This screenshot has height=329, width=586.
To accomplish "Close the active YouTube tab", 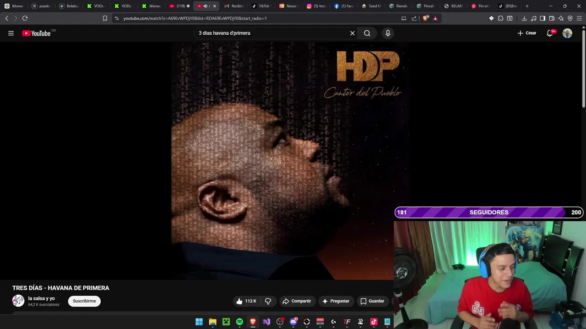I will (214, 6).
